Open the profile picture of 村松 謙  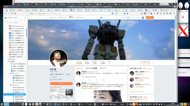click(x=59, y=58)
